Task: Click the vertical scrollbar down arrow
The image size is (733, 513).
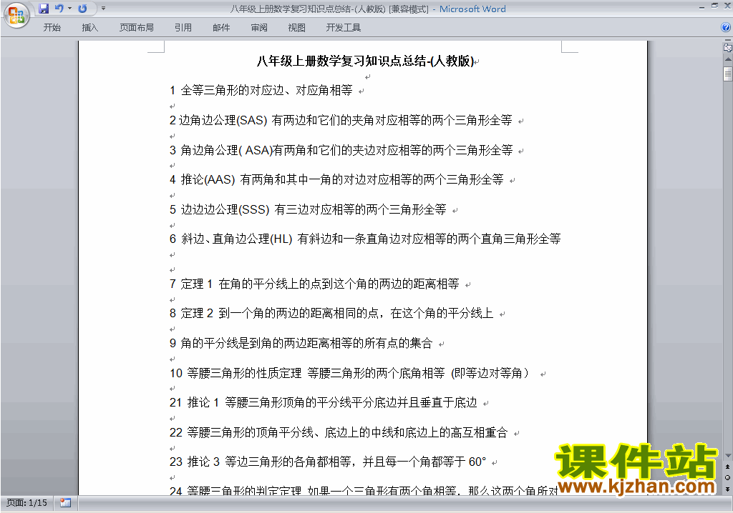Action: 727,456
